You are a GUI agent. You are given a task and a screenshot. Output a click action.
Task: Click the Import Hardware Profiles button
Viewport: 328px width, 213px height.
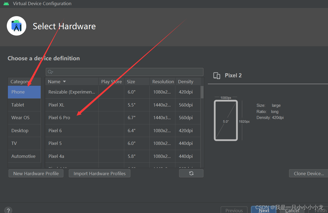(x=100, y=174)
